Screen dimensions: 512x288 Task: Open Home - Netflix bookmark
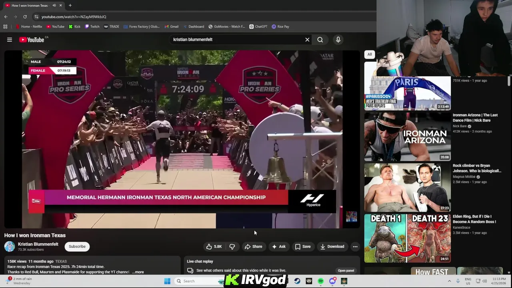pyautogui.click(x=29, y=26)
